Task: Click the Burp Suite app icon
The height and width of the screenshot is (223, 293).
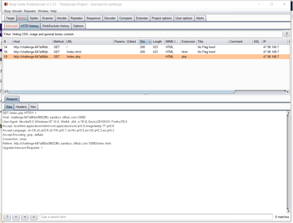Action: pyautogui.click(x=6, y=4)
